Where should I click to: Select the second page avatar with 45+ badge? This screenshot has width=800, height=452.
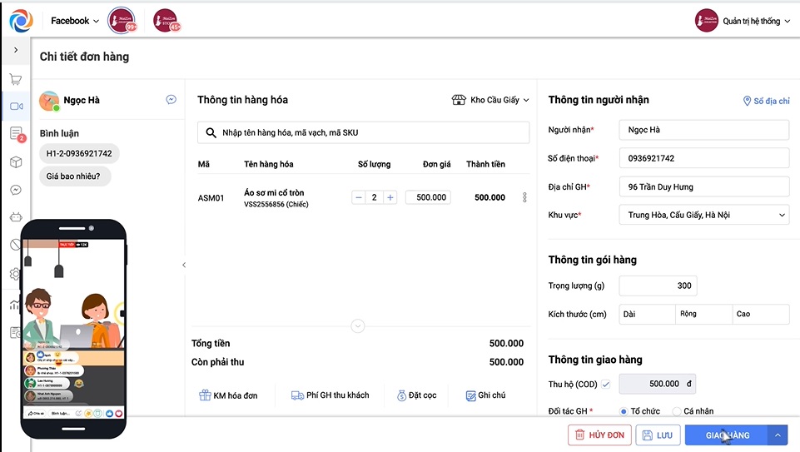click(166, 21)
